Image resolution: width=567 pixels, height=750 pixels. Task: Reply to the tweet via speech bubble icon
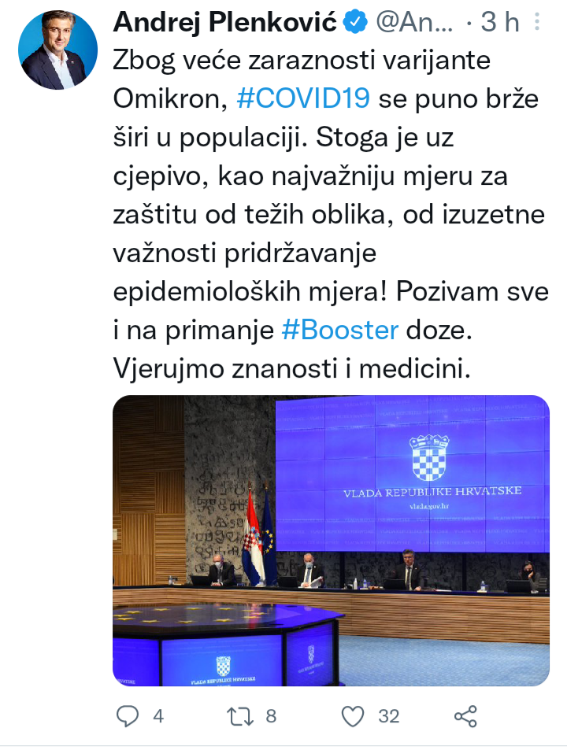[x=128, y=715]
